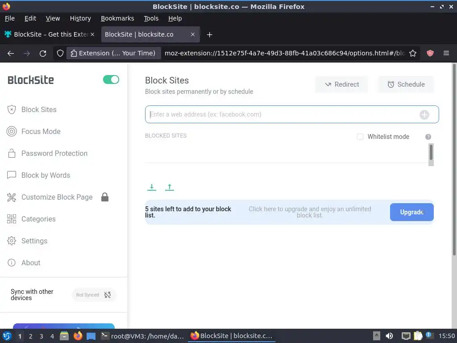This screenshot has width=457, height=343.
Task: Open a new tab
Action: [x=209, y=35]
